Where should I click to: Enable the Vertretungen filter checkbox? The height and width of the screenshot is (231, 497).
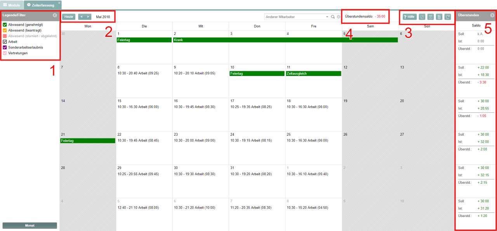coord(5,53)
